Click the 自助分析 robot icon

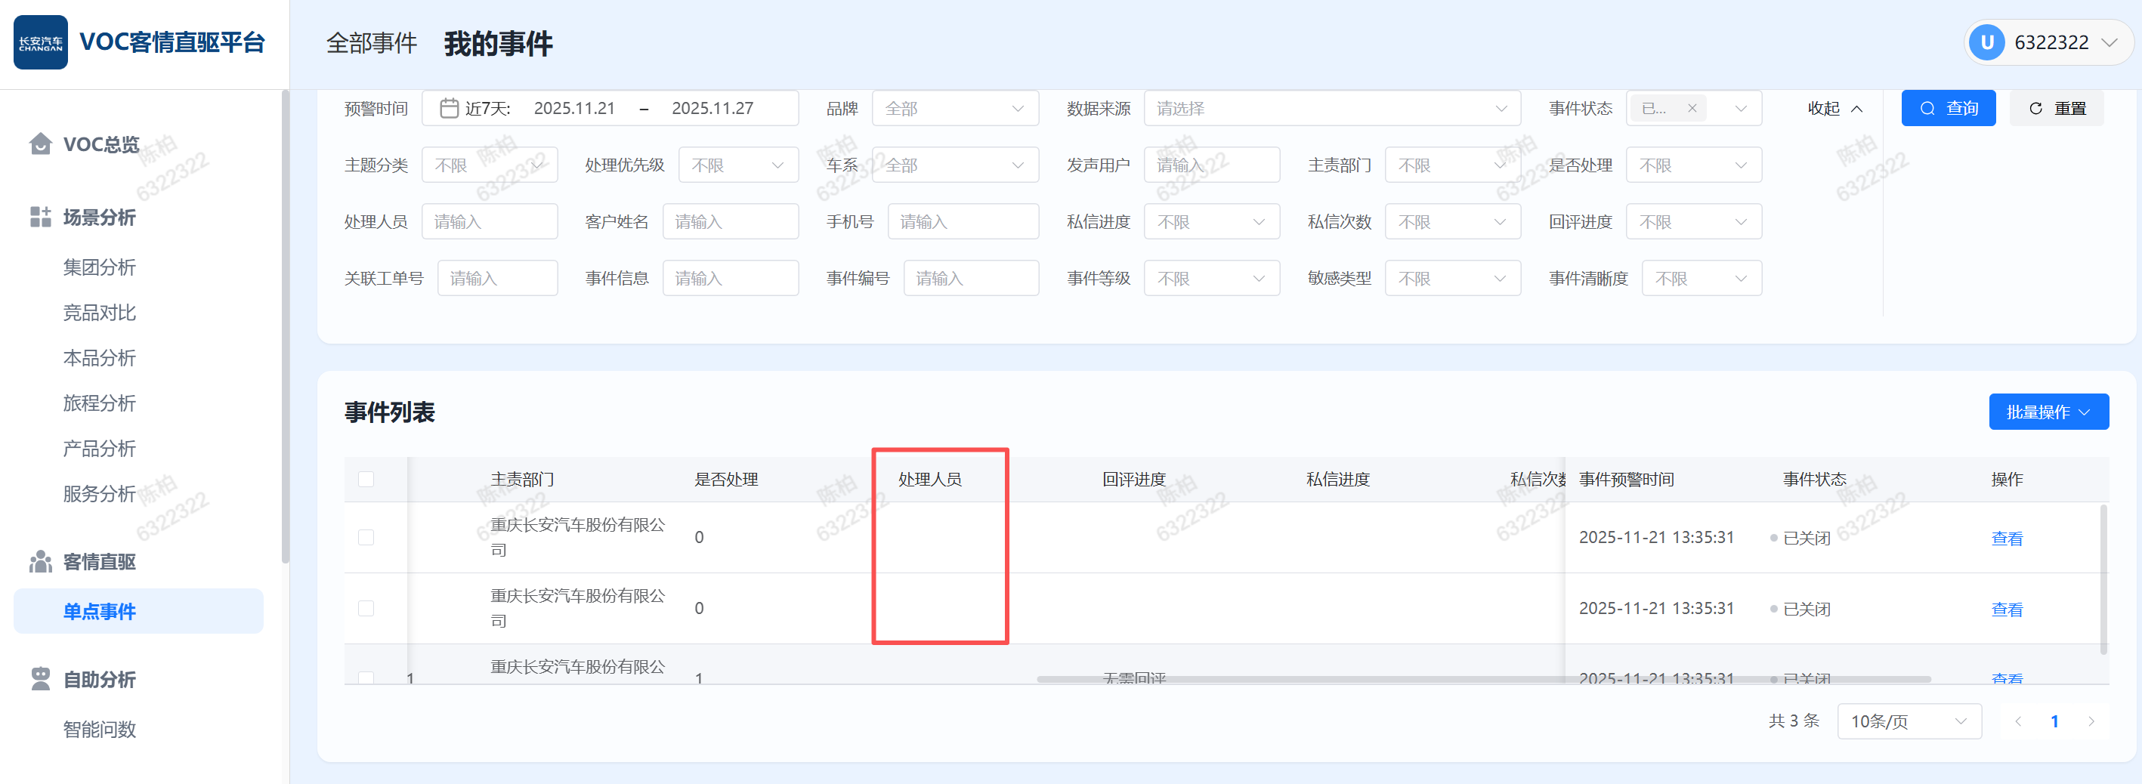pyautogui.click(x=40, y=679)
